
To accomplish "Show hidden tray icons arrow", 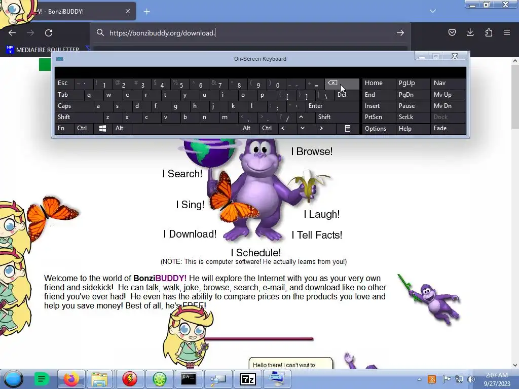I will (419, 379).
